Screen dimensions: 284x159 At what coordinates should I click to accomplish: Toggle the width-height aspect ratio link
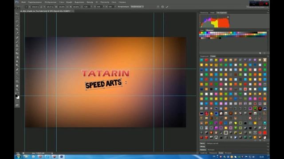(67, 7)
